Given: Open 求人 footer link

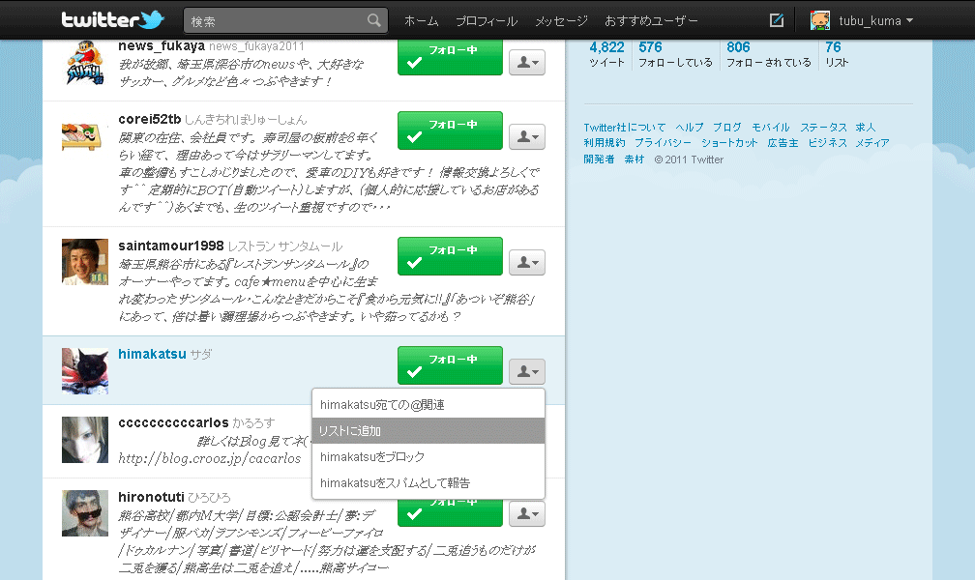Looking at the screenshot, I should [x=865, y=128].
